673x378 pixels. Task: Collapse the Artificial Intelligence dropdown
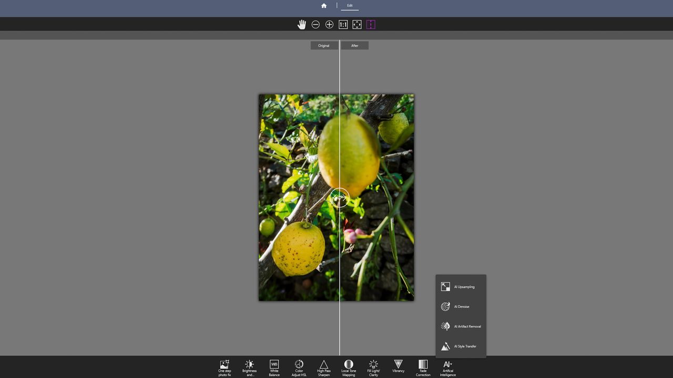448,367
